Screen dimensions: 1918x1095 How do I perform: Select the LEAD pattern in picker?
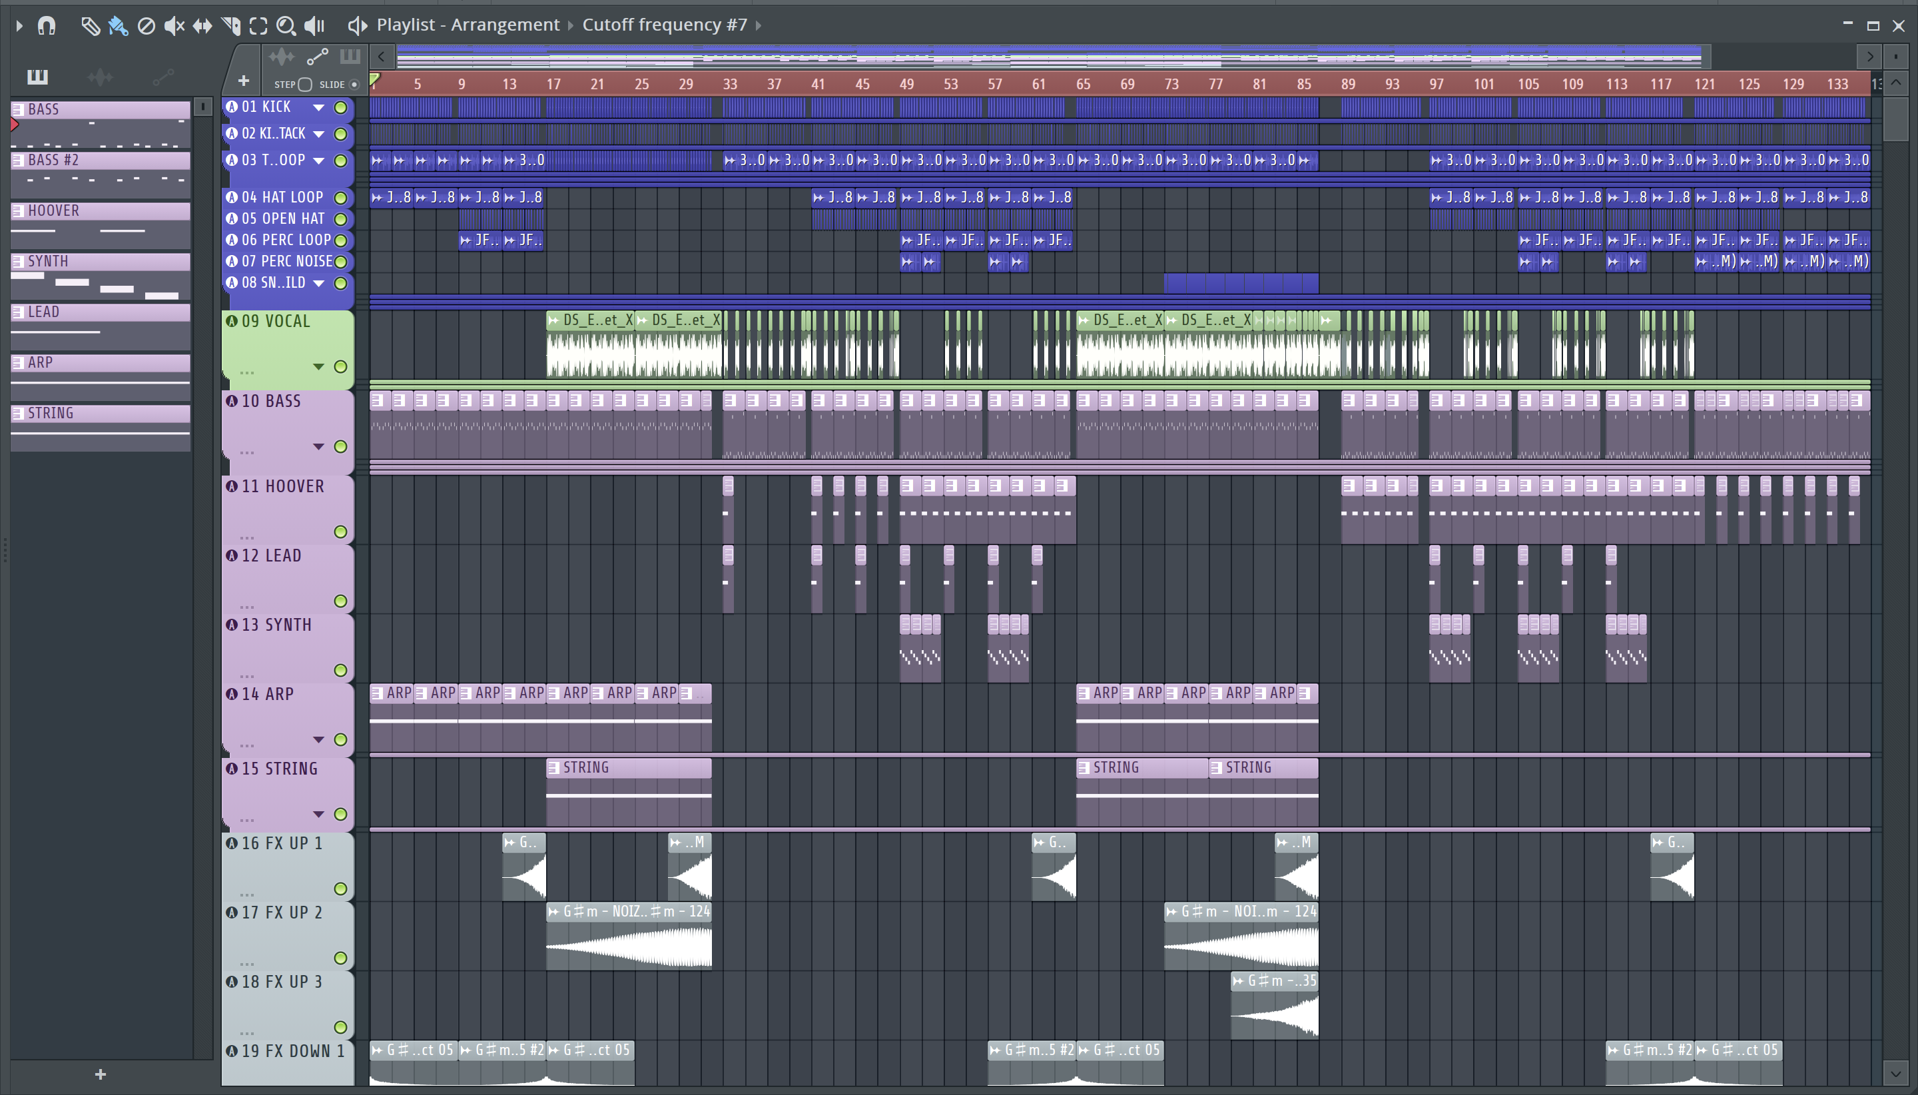101,326
